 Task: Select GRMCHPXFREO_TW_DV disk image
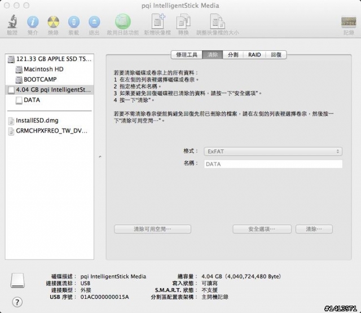(x=50, y=131)
